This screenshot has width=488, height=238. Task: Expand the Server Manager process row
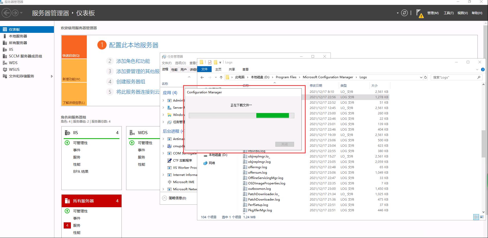click(163, 108)
